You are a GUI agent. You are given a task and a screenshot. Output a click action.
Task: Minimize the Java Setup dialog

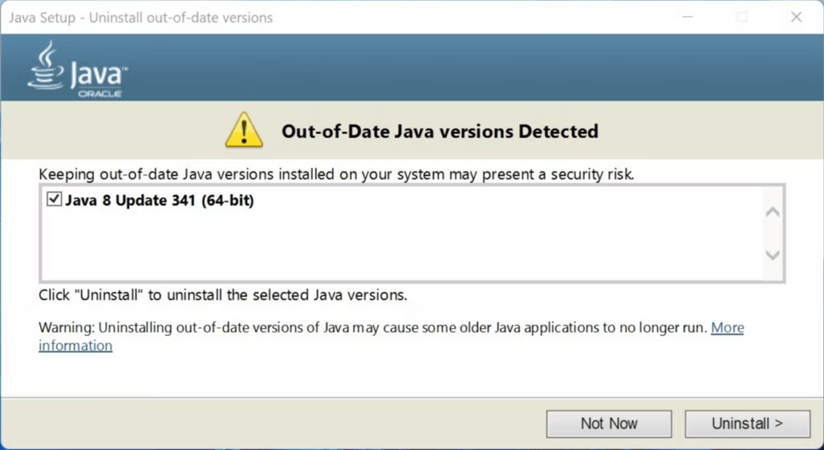[689, 17]
